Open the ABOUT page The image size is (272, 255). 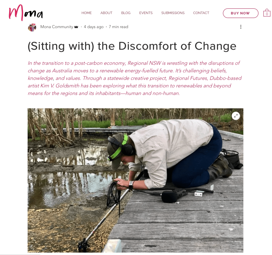(106, 13)
